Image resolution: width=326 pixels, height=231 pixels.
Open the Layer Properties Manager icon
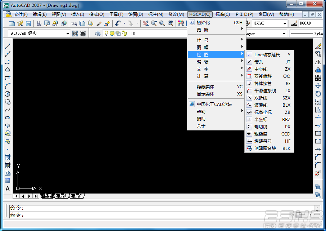pos(98,33)
